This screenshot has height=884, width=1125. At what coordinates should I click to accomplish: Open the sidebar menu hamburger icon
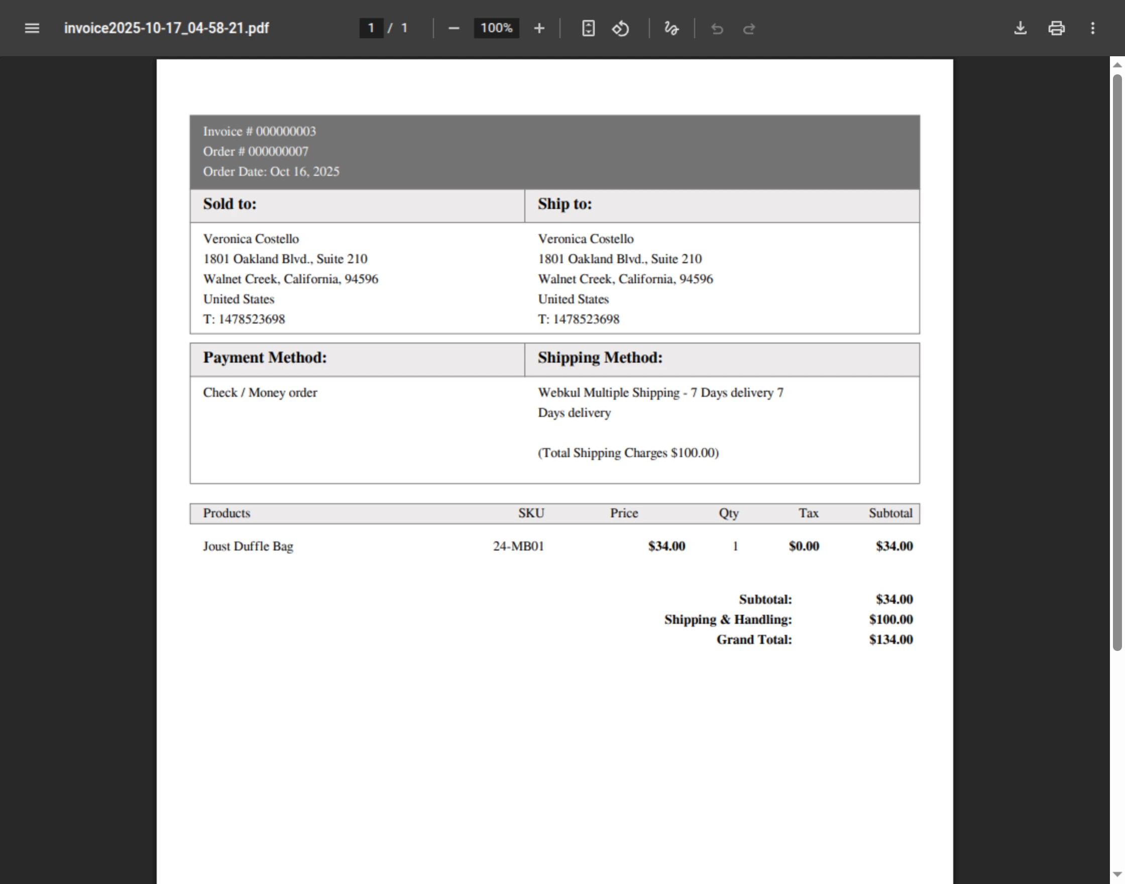(x=32, y=28)
